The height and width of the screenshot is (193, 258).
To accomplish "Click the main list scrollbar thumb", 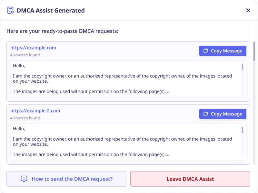I will point(254,51).
